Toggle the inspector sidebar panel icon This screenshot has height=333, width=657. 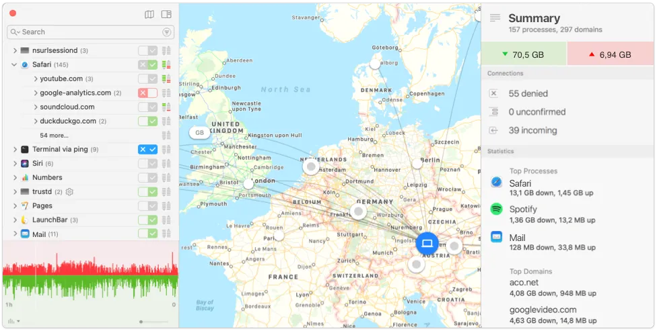[x=166, y=14]
